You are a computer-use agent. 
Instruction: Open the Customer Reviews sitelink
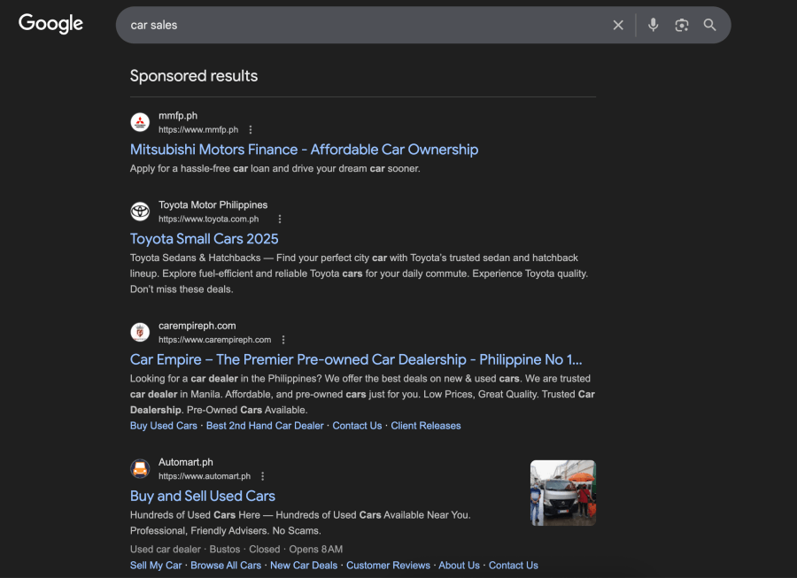pyautogui.click(x=388, y=566)
